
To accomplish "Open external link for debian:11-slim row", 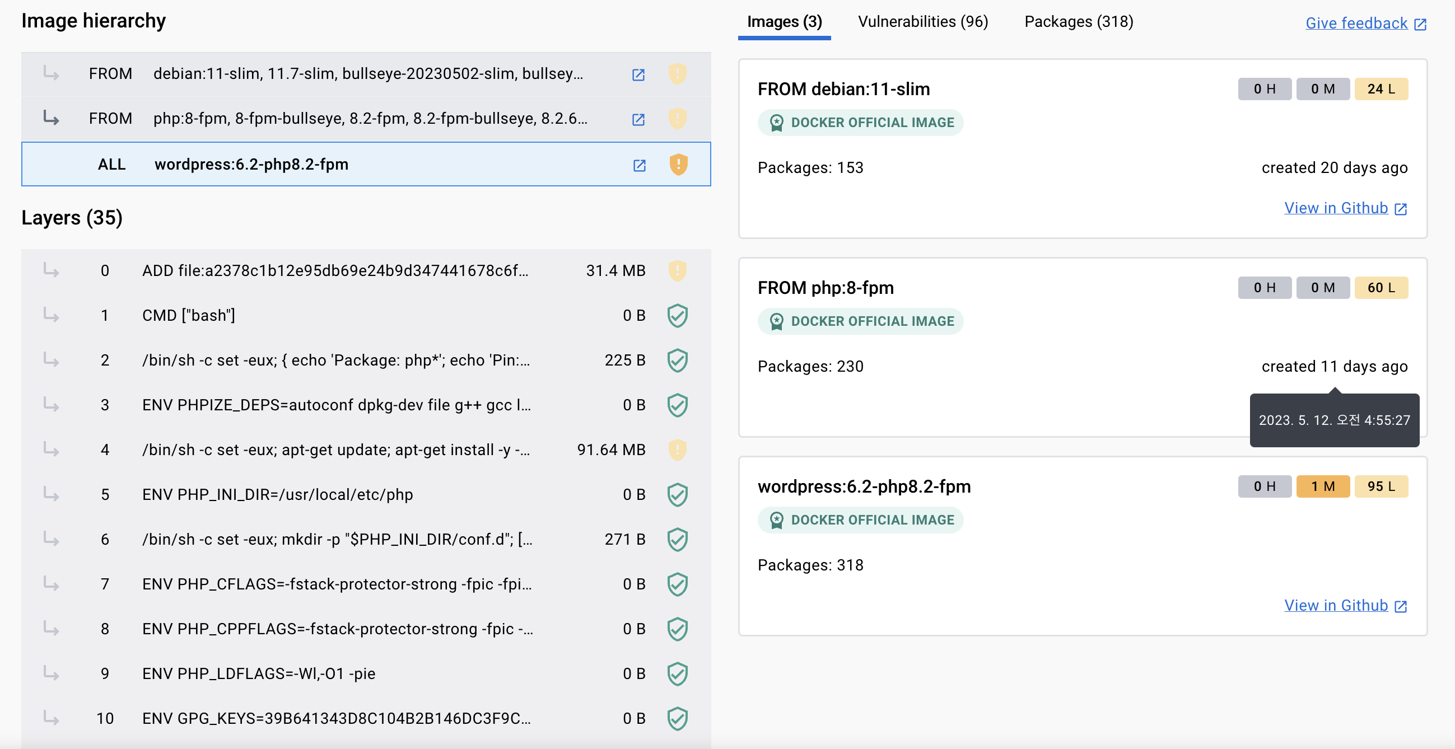I will click(x=638, y=74).
